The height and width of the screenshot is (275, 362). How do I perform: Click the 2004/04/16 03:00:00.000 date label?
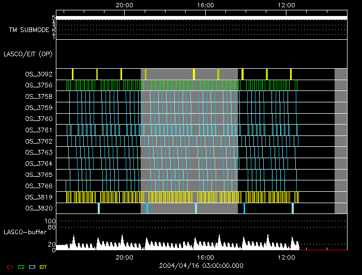pyautogui.click(x=201, y=265)
